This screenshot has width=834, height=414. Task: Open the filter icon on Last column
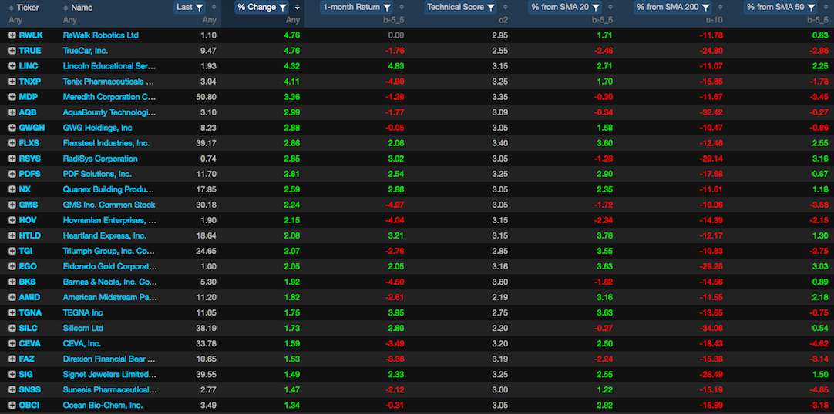point(200,8)
